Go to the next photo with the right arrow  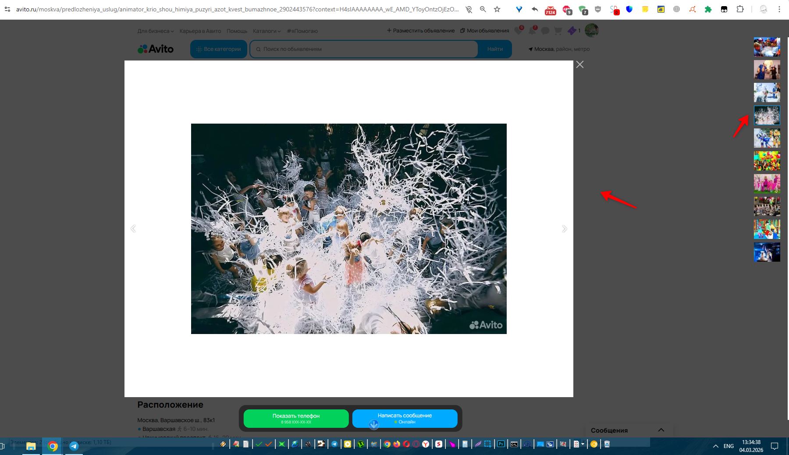click(564, 229)
